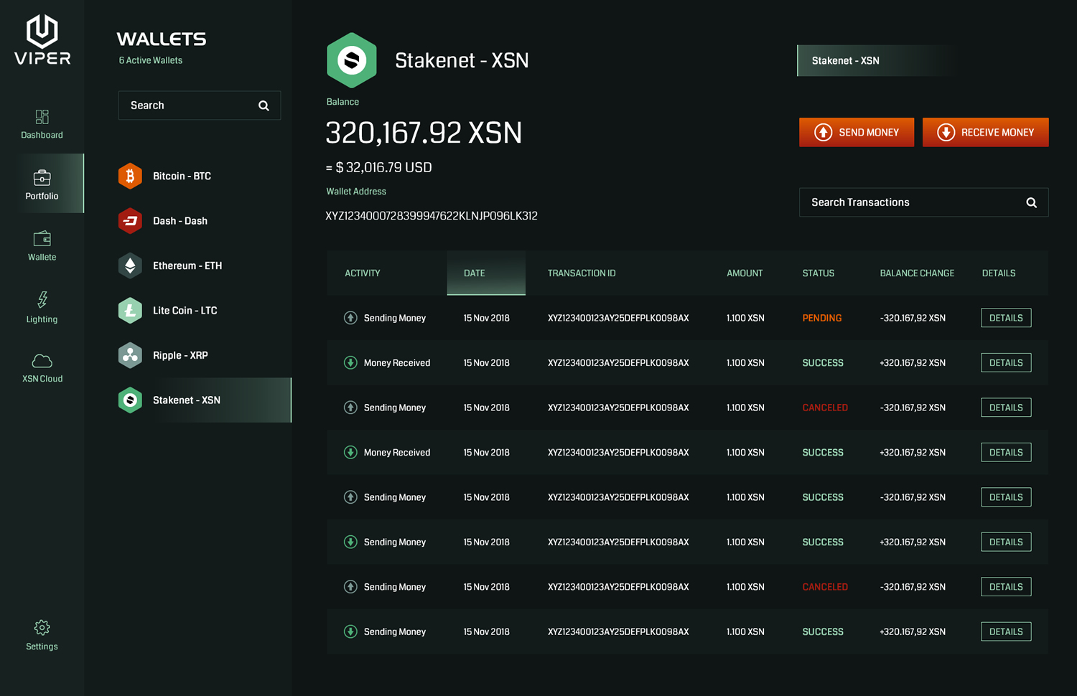
Task: Open DETAILS for second row Money Received
Action: [1006, 362]
